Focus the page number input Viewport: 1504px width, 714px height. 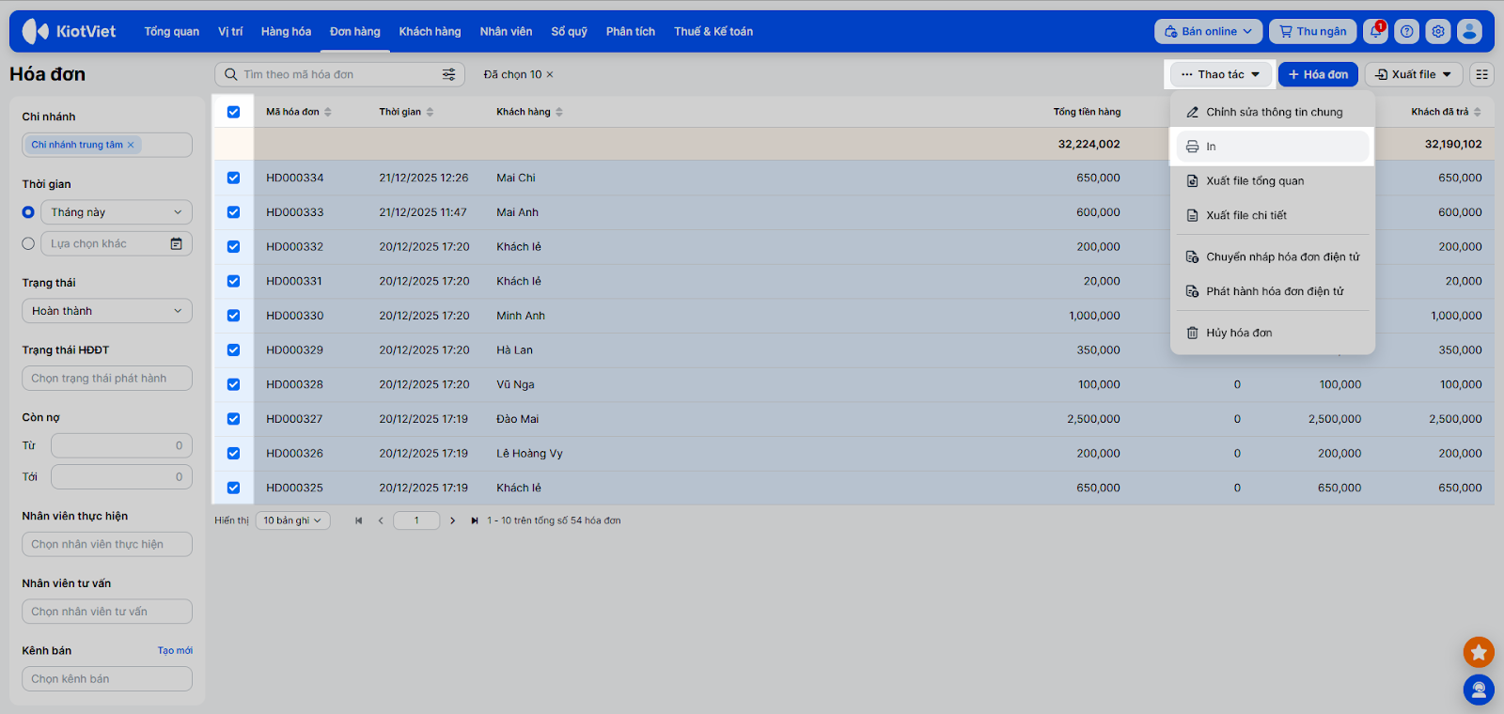tap(416, 520)
